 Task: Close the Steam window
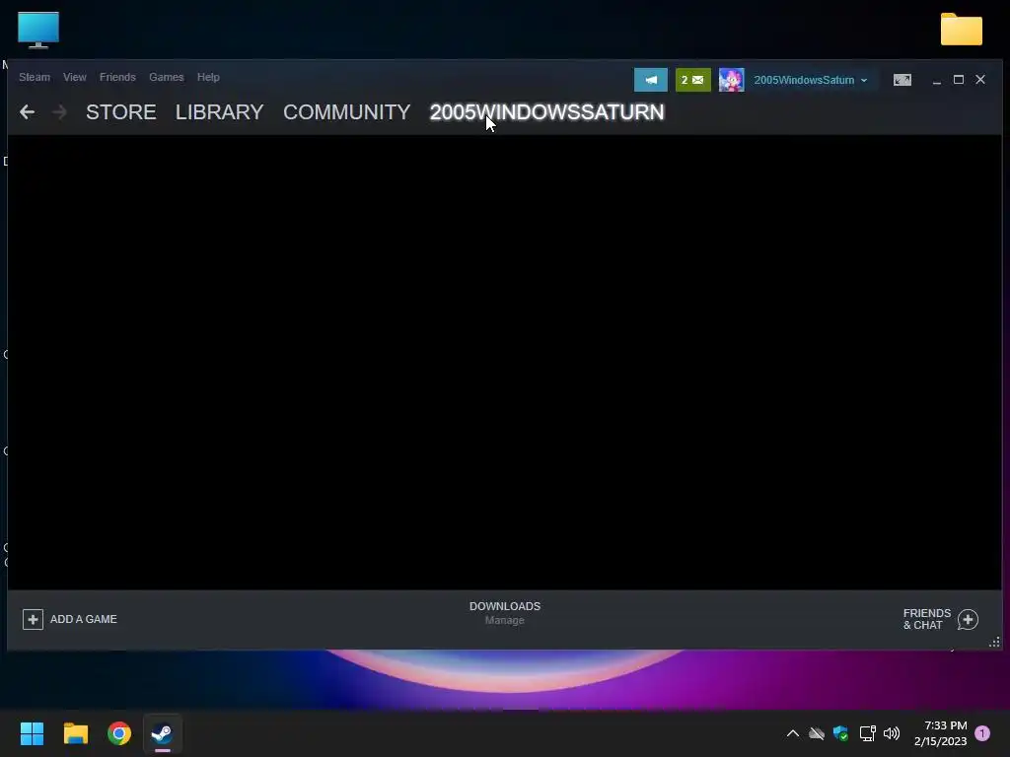click(980, 79)
